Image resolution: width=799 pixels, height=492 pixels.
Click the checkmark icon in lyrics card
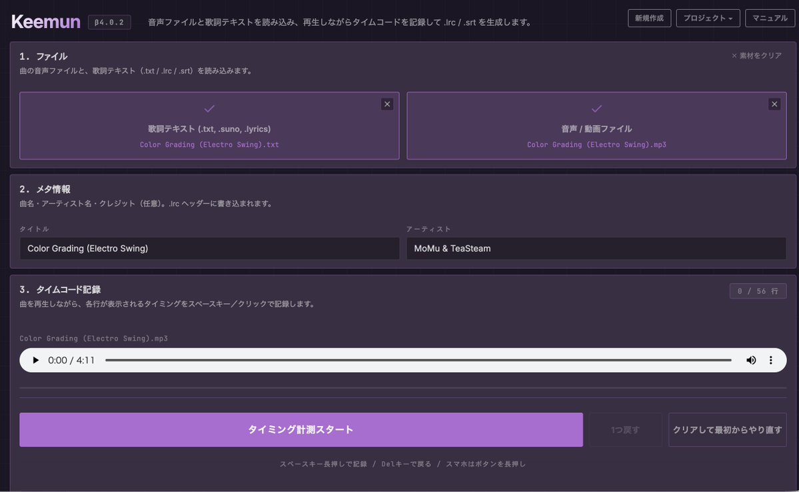[x=209, y=109]
